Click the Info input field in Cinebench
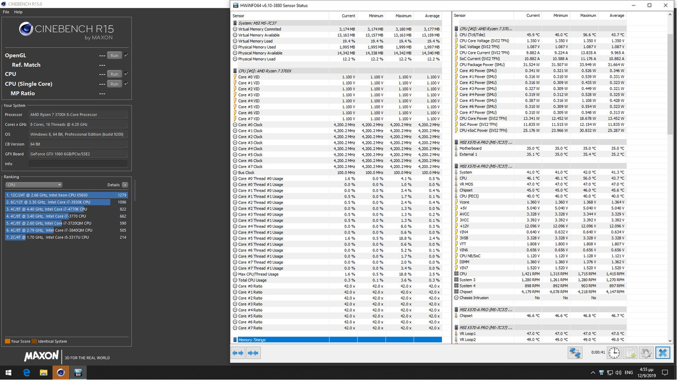678x381 pixels. 78,164
